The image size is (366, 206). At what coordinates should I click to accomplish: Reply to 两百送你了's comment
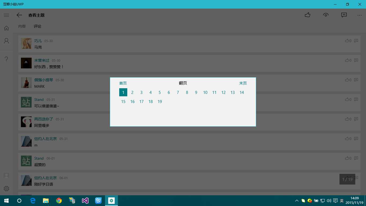[356, 119]
